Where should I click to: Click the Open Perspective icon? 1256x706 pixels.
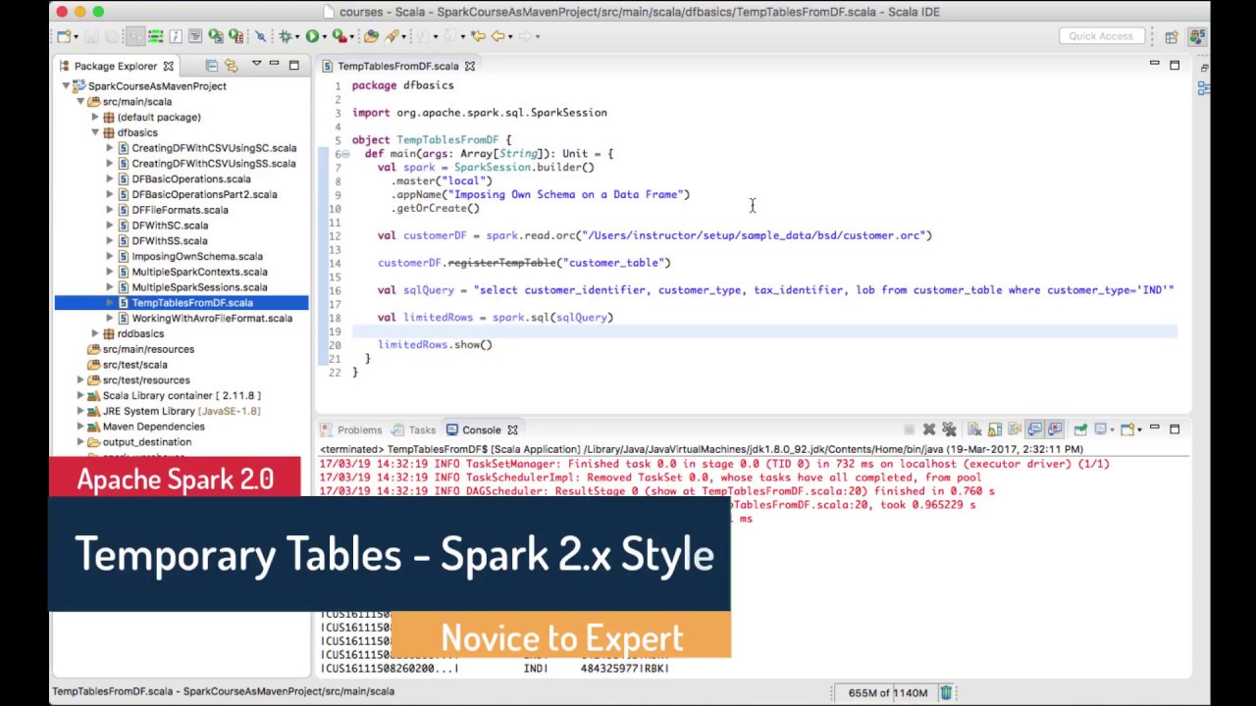pyautogui.click(x=1172, y=36)
